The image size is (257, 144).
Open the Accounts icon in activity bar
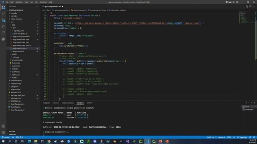(3, 126)
